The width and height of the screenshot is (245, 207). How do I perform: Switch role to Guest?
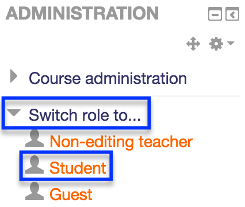(x=71, y=194)
